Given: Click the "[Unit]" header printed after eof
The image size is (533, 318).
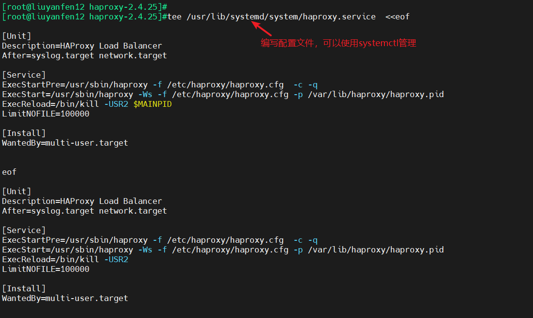Looking at the screenshot, I should point(17,191).
